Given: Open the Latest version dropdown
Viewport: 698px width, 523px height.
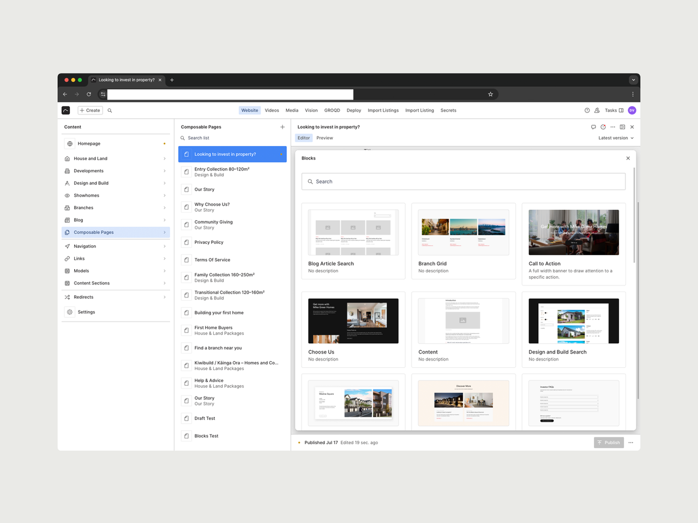Looking at the screenshot, I should pyautogui.click(x=616, y=138).
